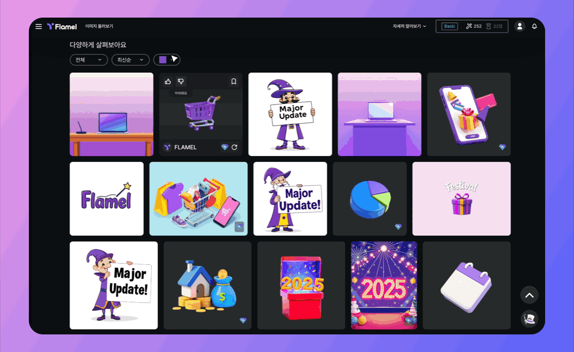The image size is (574, 352).
Task: Open the Festival gift box image
Action: tap(462, 199)
